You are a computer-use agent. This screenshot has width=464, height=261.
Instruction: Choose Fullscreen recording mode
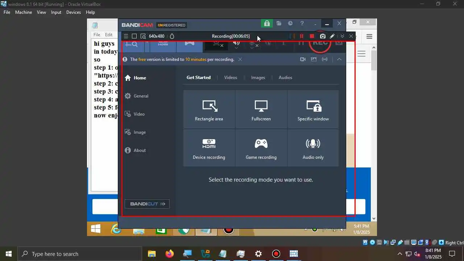point(261,109)
